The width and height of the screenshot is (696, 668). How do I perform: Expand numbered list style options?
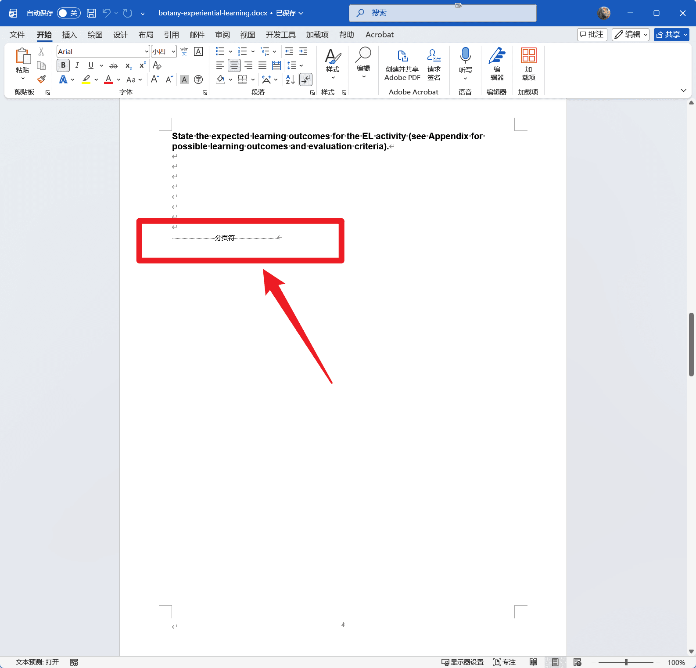tap(253, 51)
